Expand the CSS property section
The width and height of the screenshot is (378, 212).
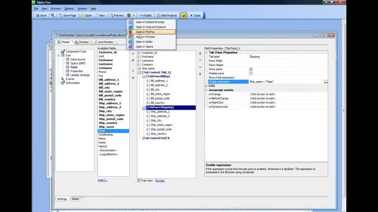pyautogui.click(x=207, y=86)
